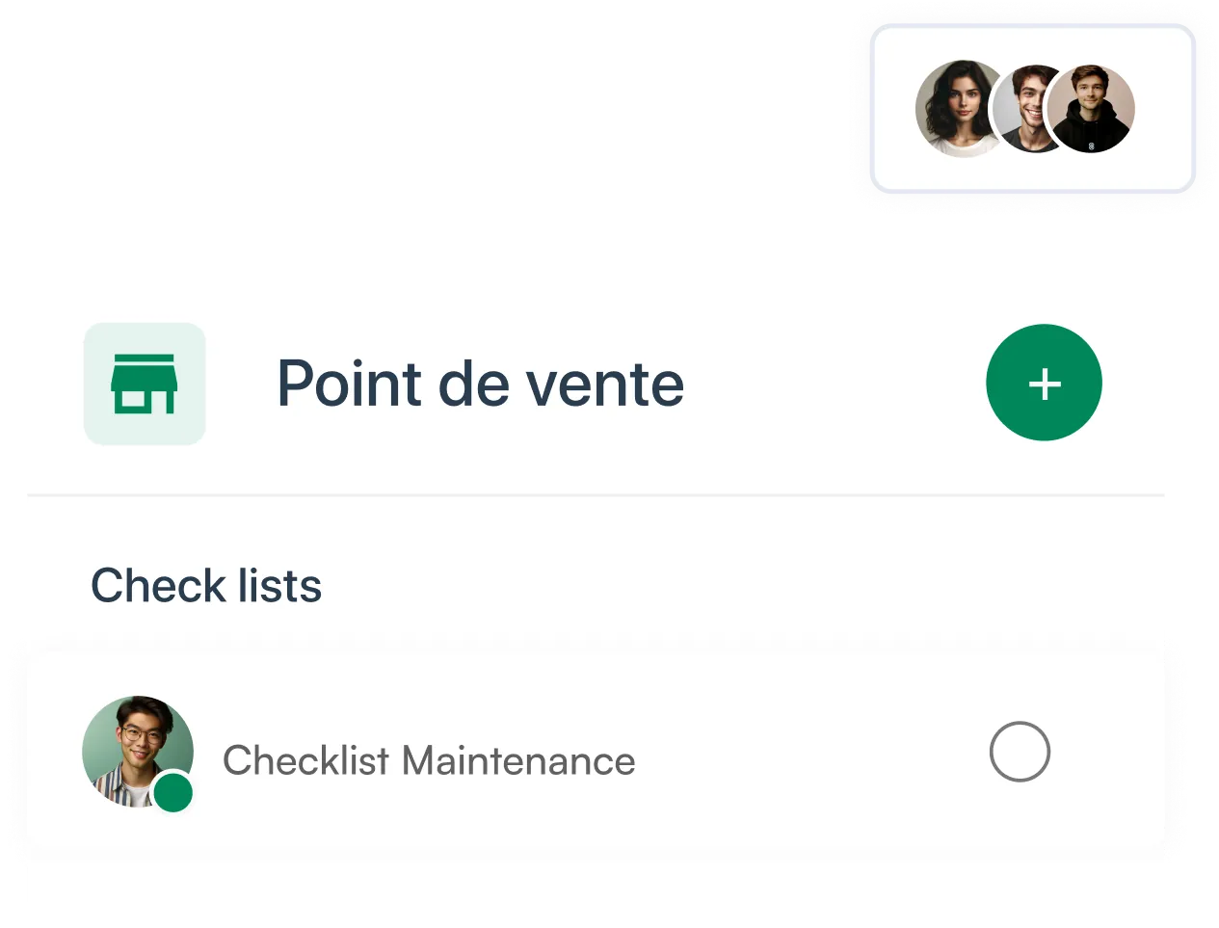
Task: Select the "Check lists" section heading
Action: 206,586
